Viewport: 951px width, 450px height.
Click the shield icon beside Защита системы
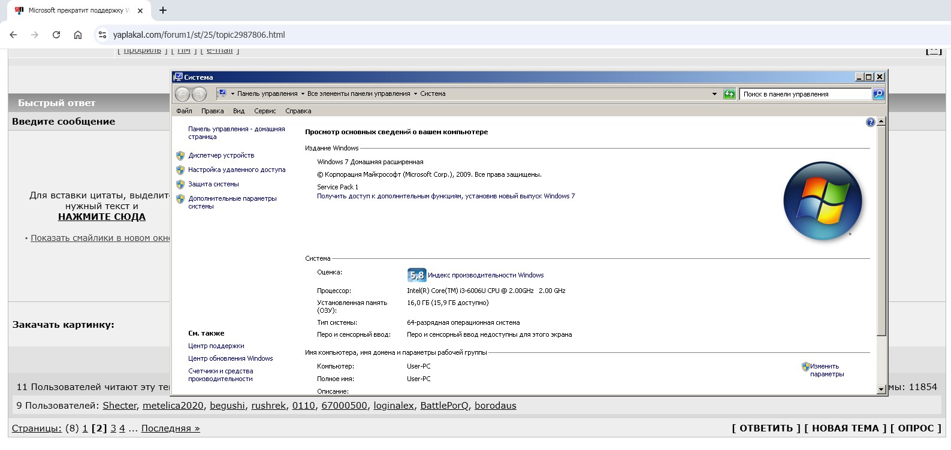(180, 184)
